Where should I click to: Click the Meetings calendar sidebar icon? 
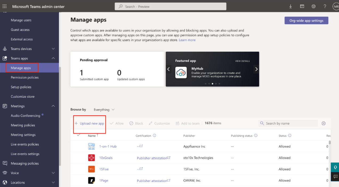click(5, 106)
